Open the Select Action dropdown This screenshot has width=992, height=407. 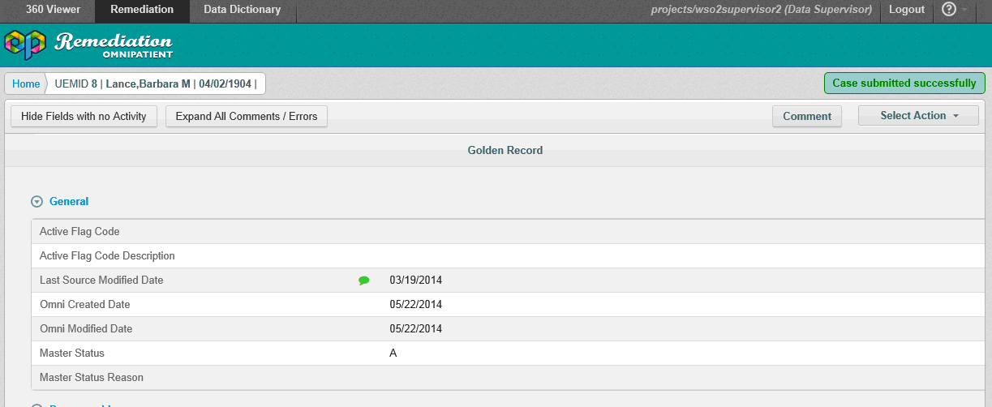point(918,116)
